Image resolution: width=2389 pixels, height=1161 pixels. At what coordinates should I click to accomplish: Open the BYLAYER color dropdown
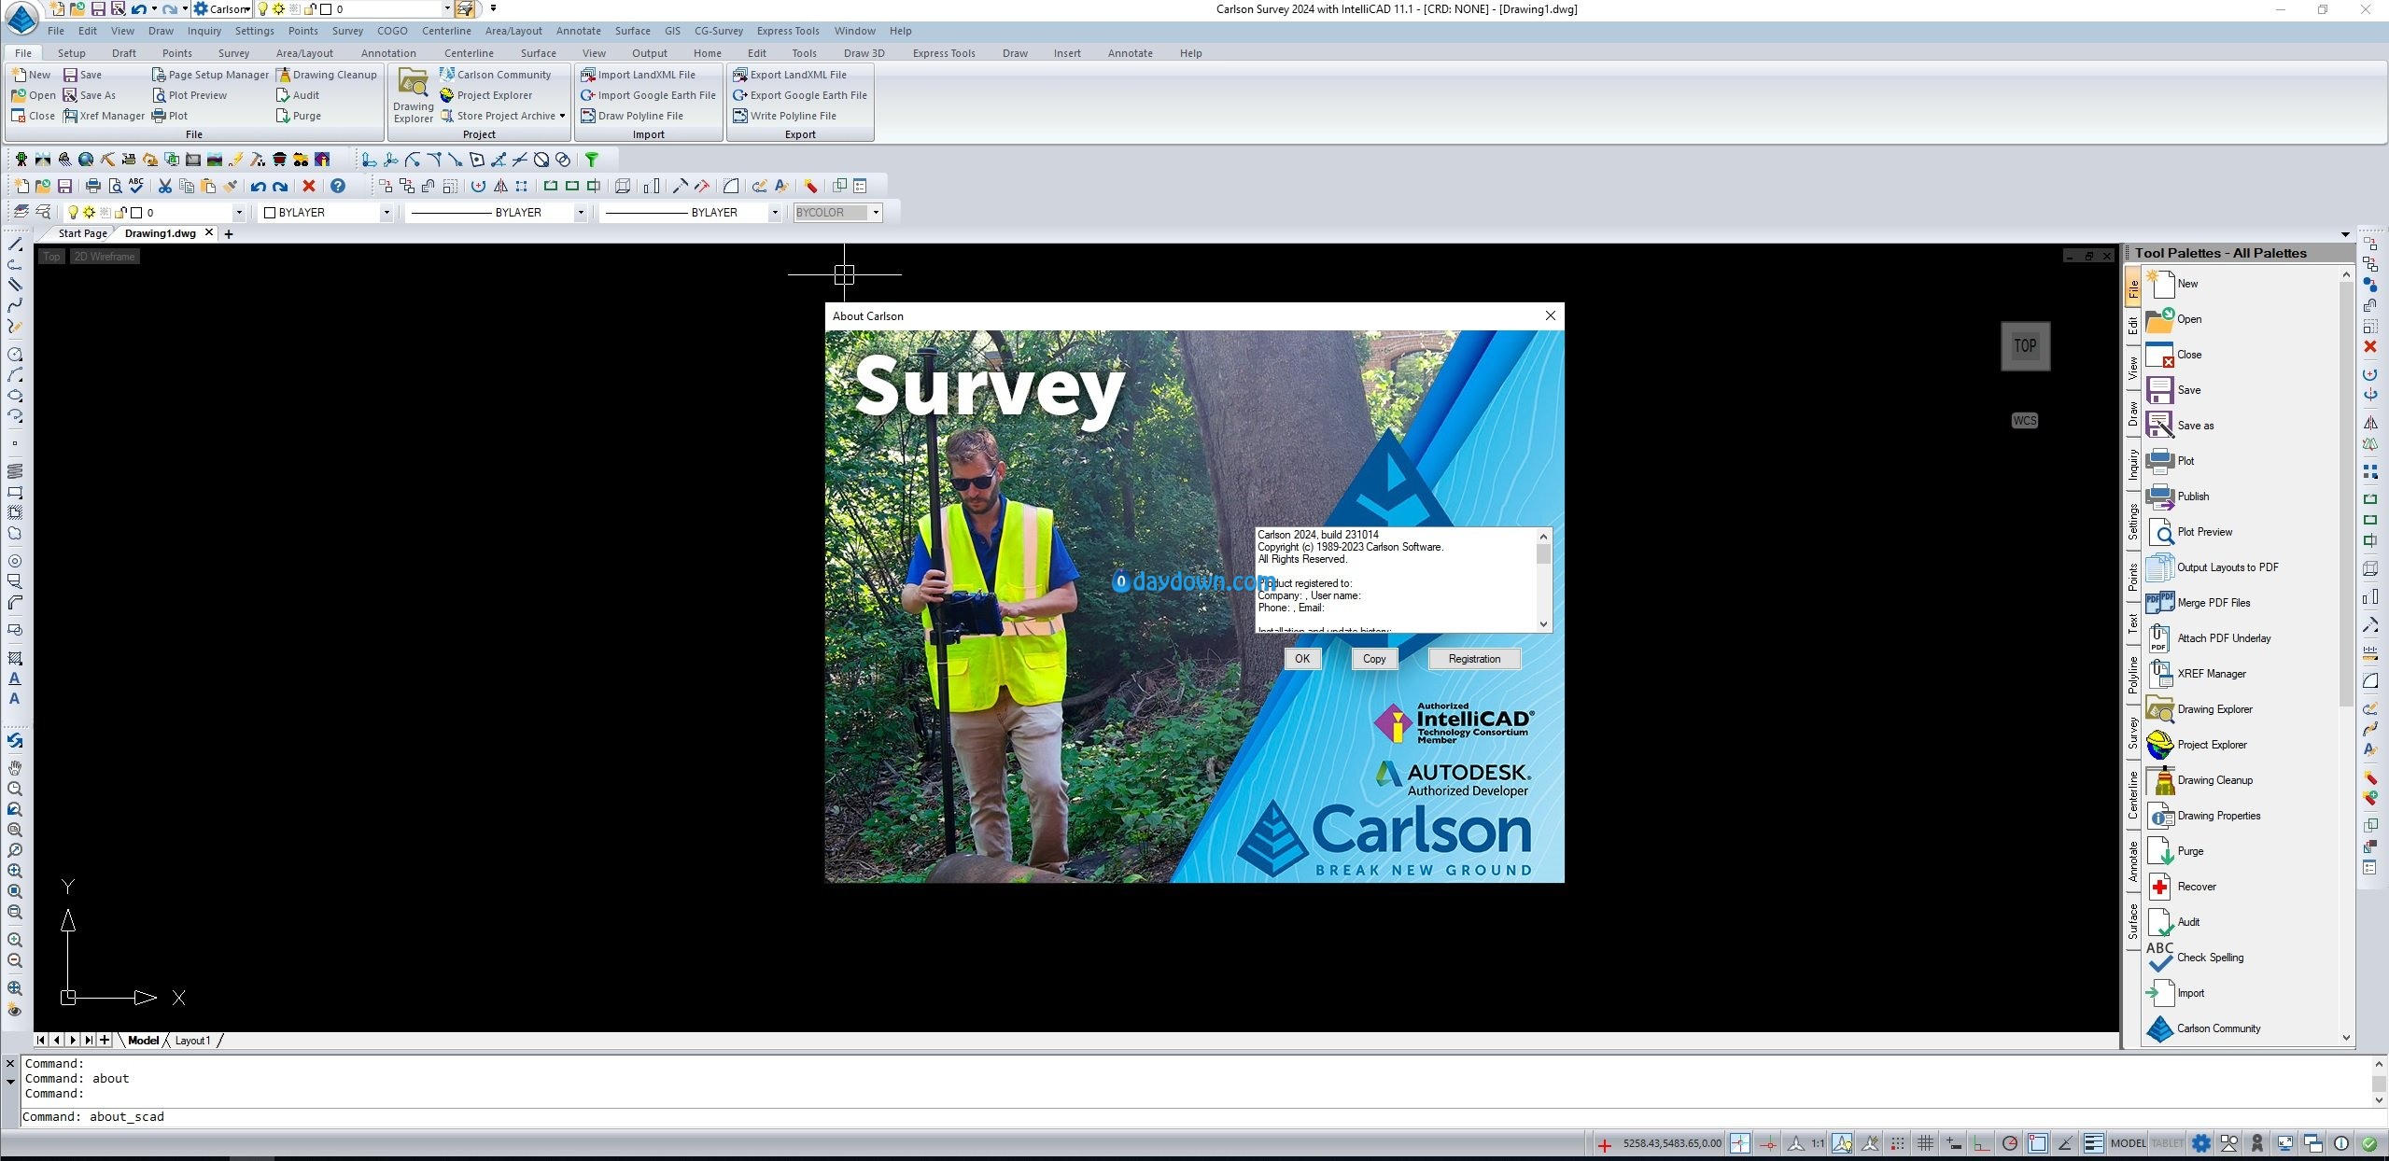386,213
